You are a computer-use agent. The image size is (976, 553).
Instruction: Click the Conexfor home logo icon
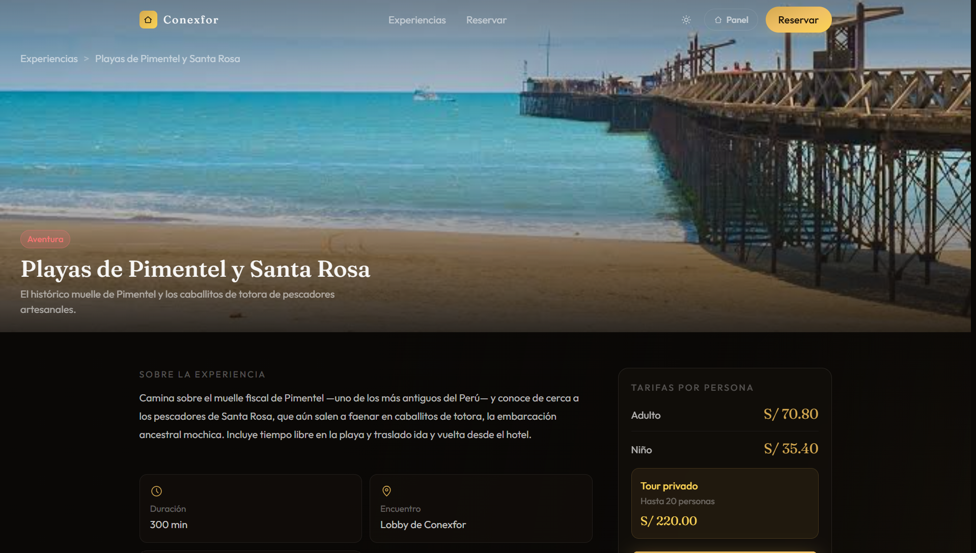(x=148, y=20)
